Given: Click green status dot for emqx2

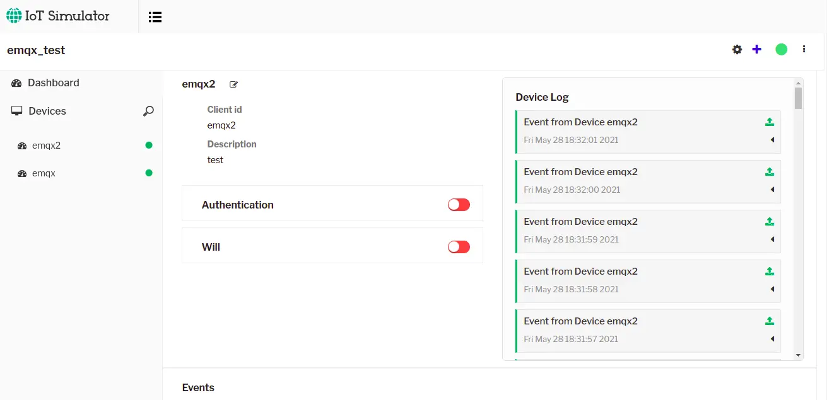Looking at the screenshot, I should tap(149, 145).
